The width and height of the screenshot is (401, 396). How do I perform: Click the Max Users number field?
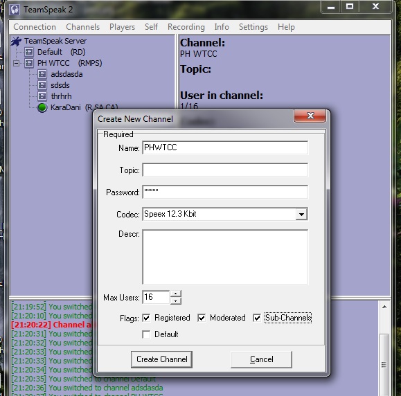tap(156, 297)
